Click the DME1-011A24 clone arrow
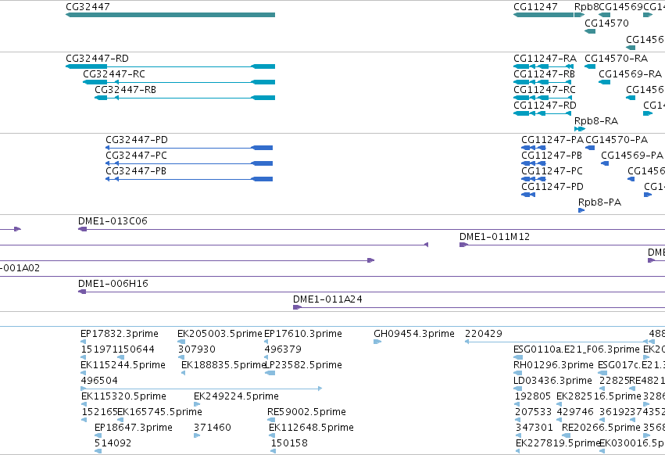 (x=297, y=307)
